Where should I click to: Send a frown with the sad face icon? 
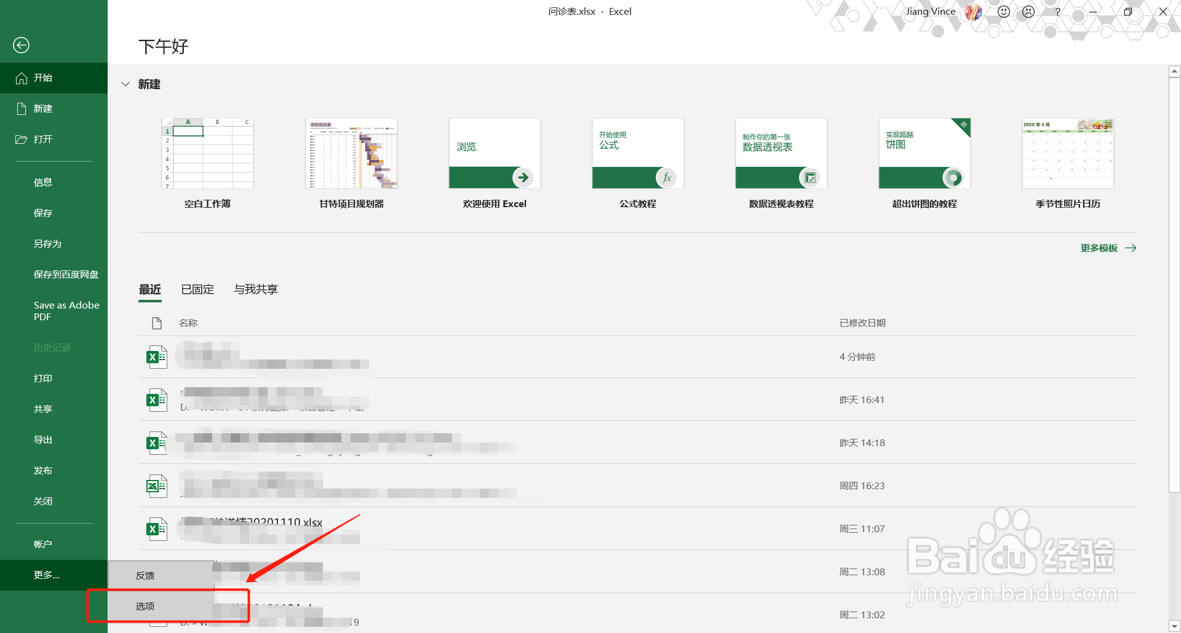1028,12
